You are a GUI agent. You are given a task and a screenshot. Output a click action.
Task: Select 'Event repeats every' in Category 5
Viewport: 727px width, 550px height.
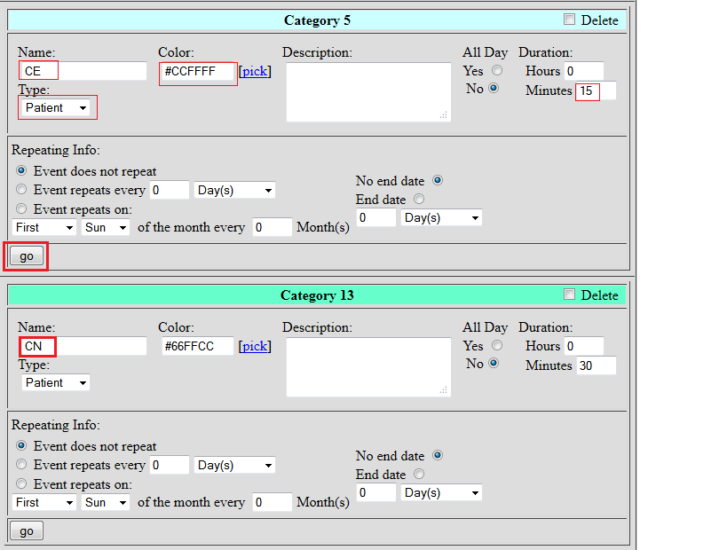point(22,190)
